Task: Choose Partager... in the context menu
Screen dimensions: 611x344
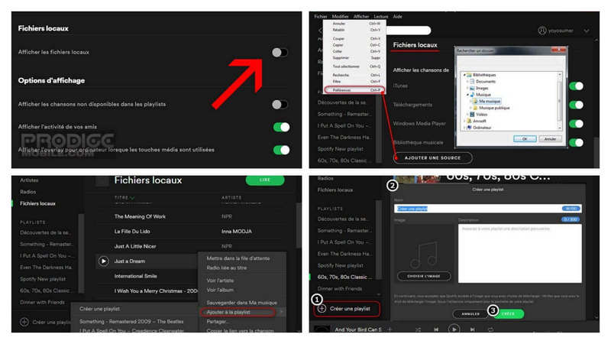Action: pos(218,321)
